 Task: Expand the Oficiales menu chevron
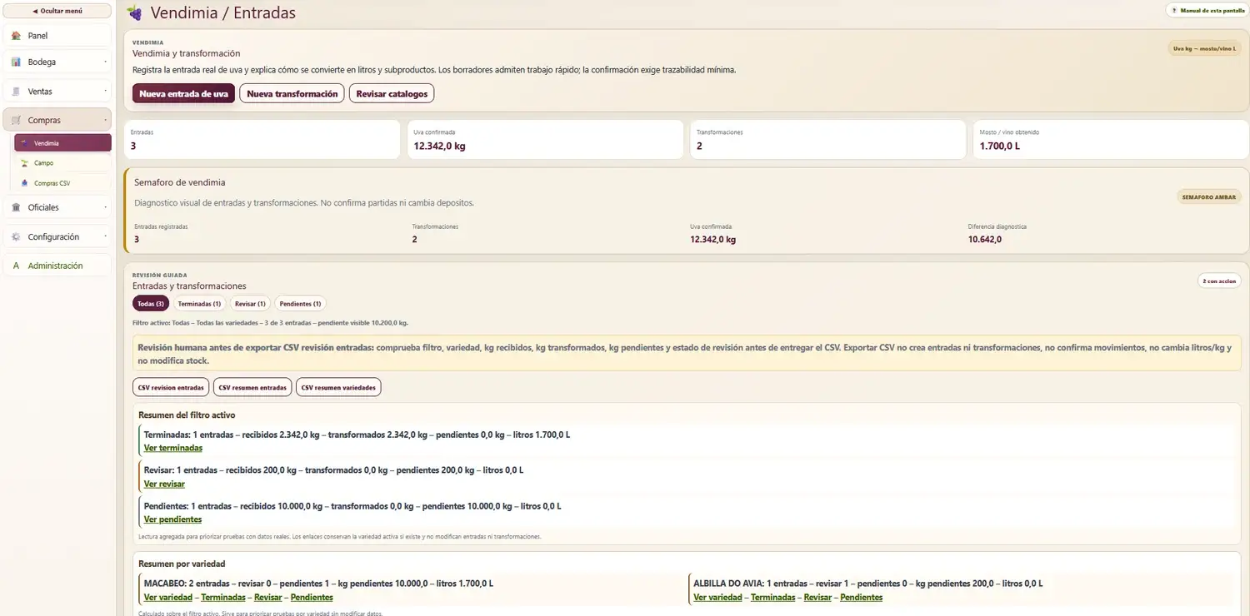pyautogui.click(x=105, y=207)
